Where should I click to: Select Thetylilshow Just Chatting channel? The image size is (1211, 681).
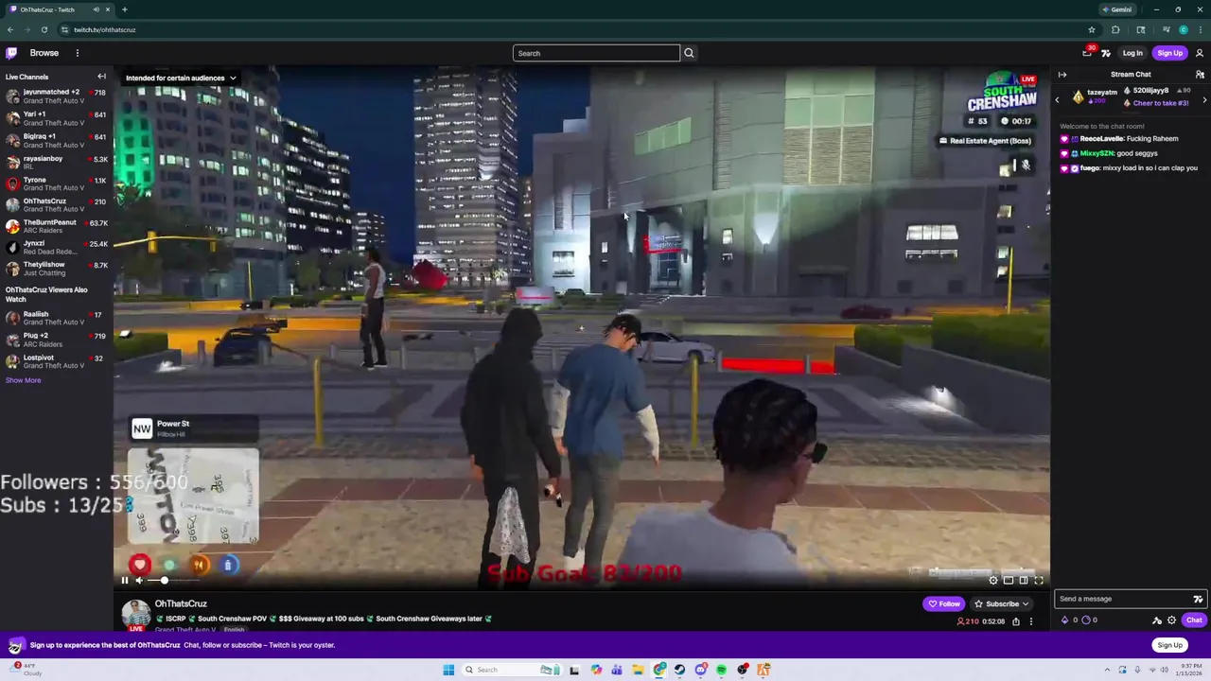[56, 269]
